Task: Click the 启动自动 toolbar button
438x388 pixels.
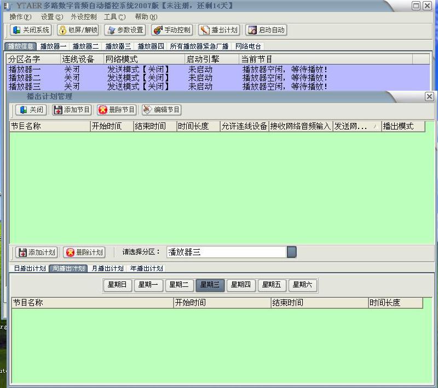Action: 266,30
